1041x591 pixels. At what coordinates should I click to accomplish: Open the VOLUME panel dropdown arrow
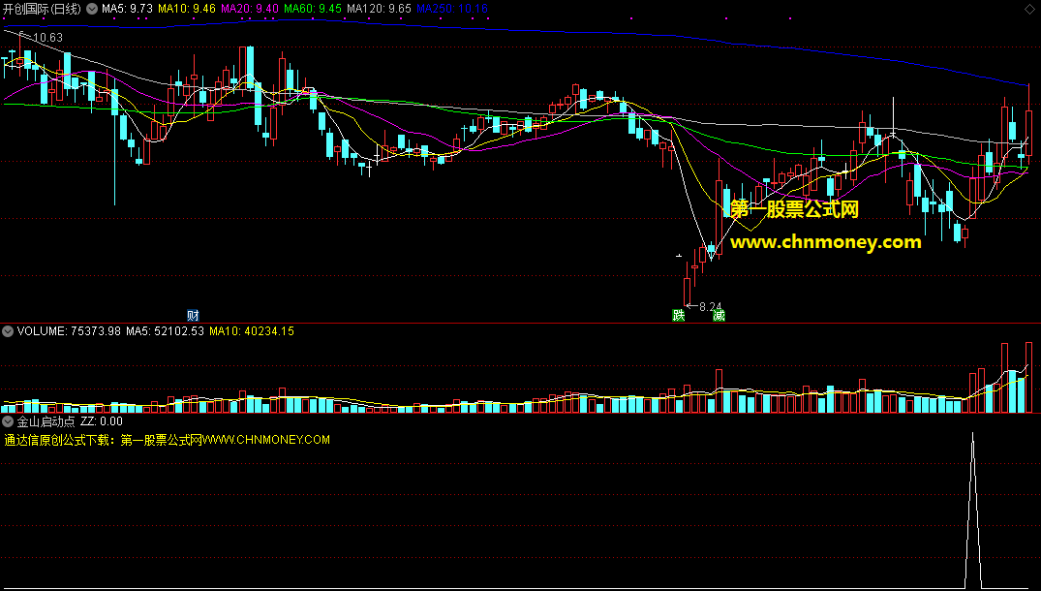point(8,330)
